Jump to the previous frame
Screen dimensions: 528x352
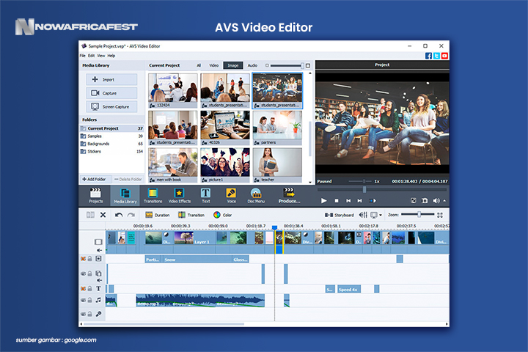348,201
